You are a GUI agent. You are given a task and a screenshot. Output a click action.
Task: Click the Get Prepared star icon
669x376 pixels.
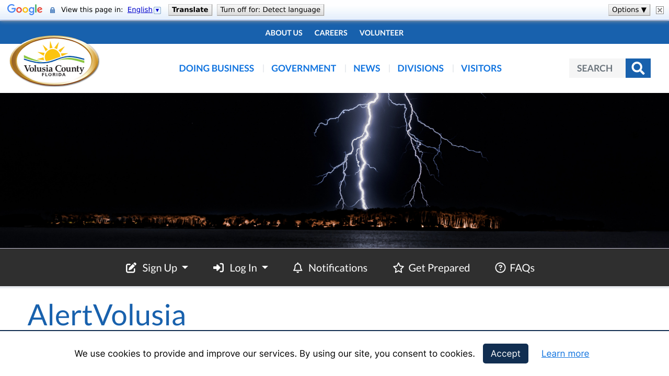coord(398,268)
